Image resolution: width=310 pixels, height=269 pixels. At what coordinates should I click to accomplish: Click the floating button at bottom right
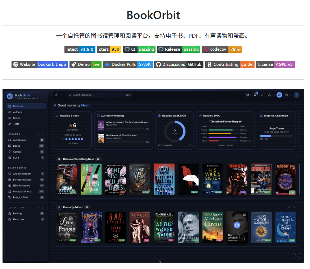[296, 255]
